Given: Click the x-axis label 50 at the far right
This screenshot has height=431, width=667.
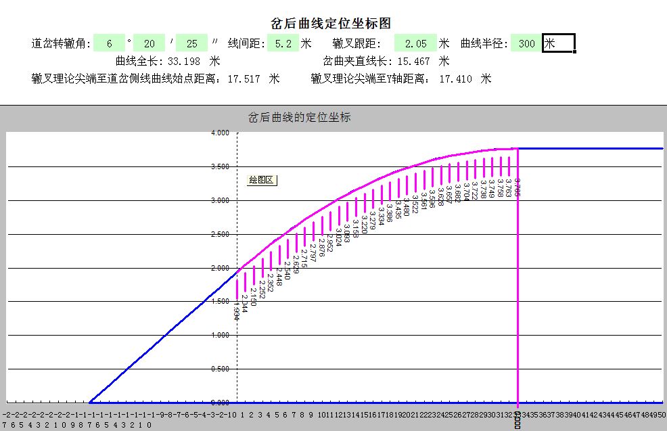Looking at the screenshot, I should [661, 414].
